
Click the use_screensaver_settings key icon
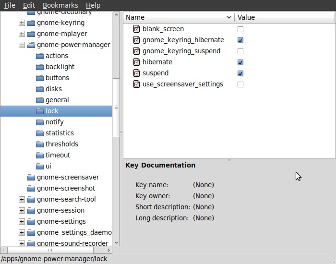point(136,84)
